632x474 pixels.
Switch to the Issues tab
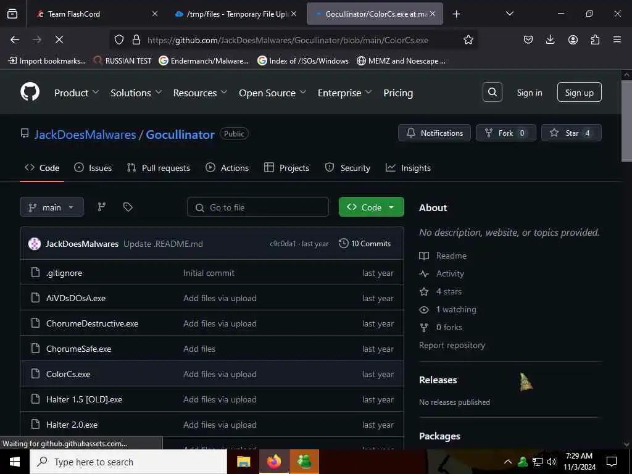point(93,168)
